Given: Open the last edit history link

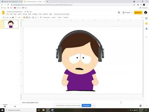Looking at the screenshot, I should point(61,14).
